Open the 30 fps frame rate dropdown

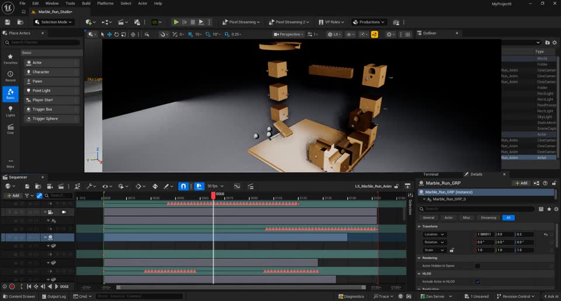coord(216,187)
